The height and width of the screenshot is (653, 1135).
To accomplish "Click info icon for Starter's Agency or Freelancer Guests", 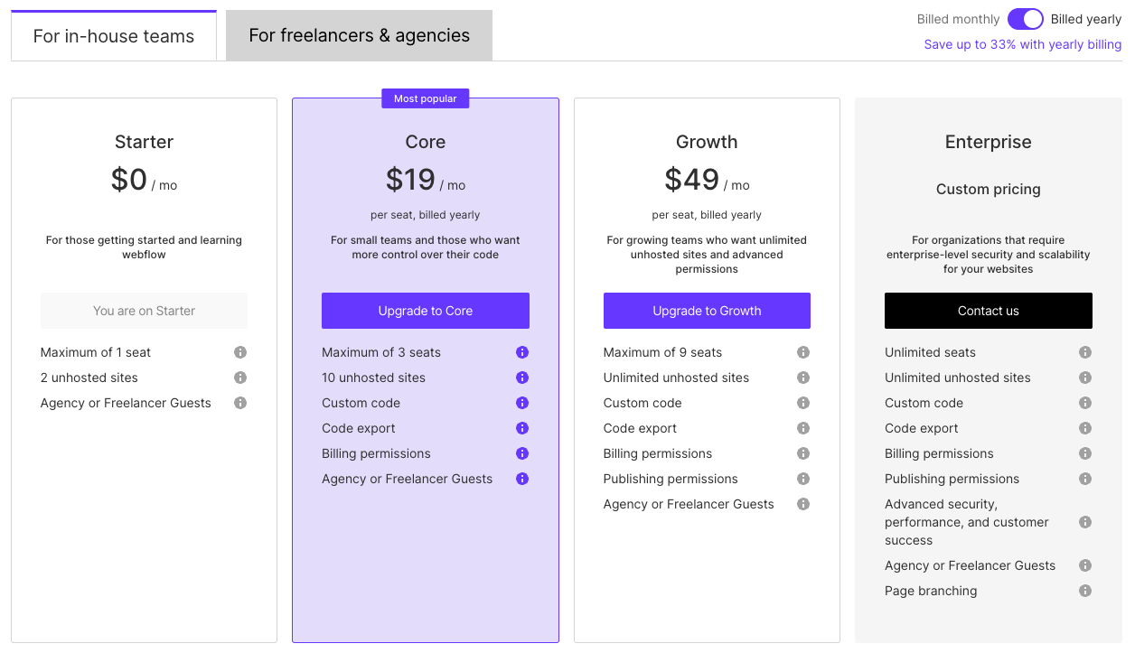I will click(x=240, y=403).
